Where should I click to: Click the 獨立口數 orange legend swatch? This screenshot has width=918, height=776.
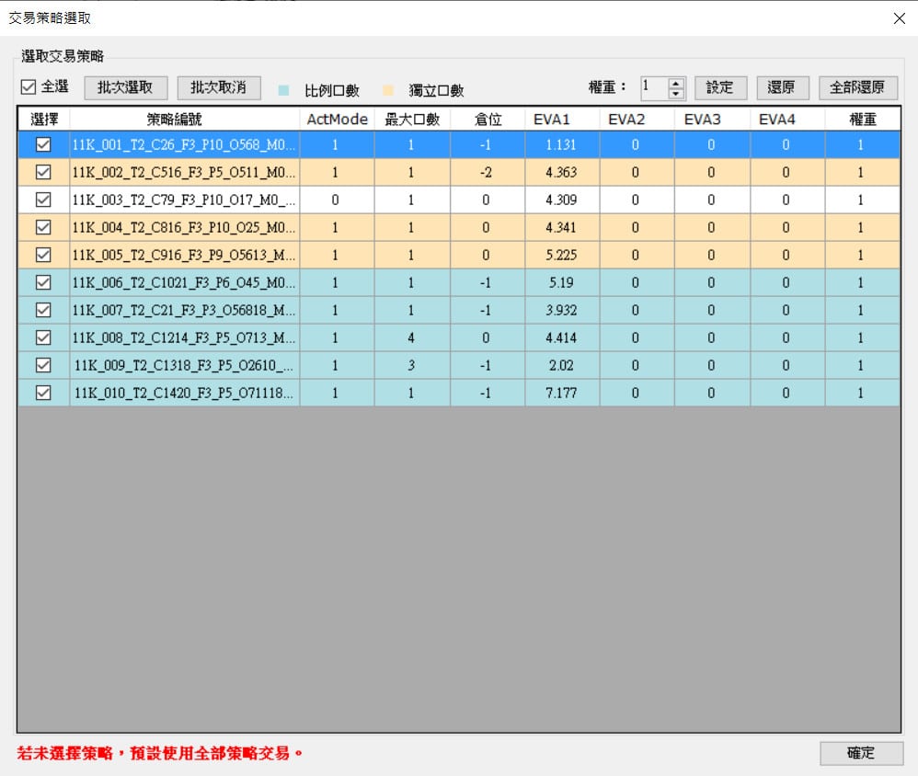pyautogui.click(x=387, y=90)
